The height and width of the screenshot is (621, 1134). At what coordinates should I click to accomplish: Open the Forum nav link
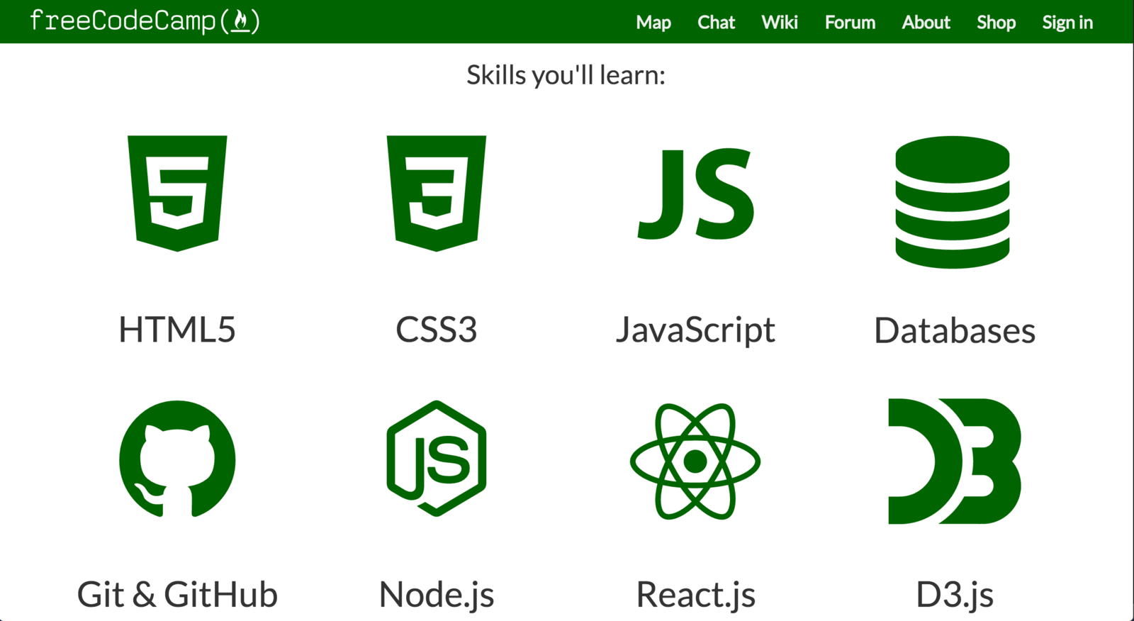click(x=850, y=22)
